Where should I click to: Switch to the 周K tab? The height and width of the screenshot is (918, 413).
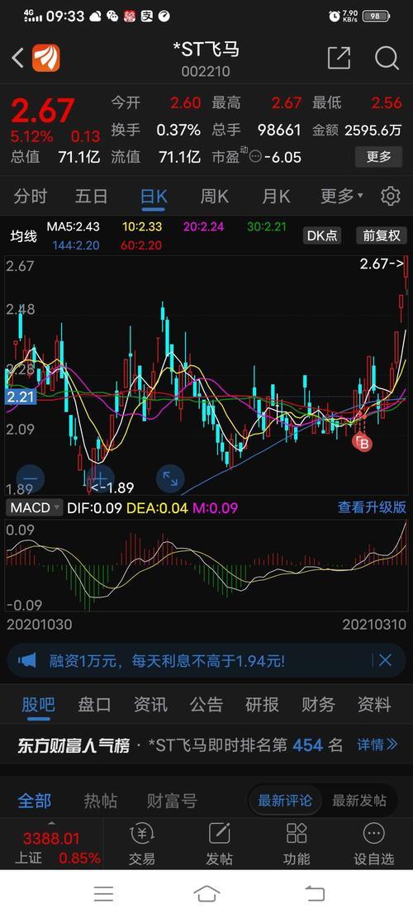tap(215, 196)
